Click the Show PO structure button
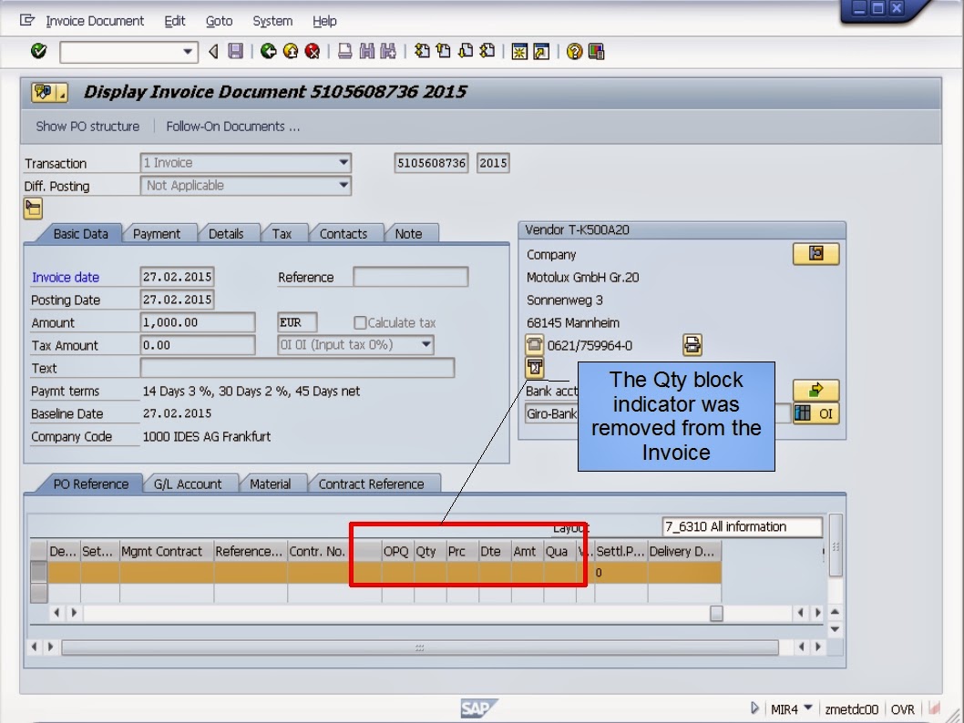964x723 pixels. pyautogui.click(x=87, y=127)
